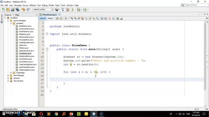The image size is (209, 117).
Task: Click the Profile Project clock icon
Action: coord(85,9)
